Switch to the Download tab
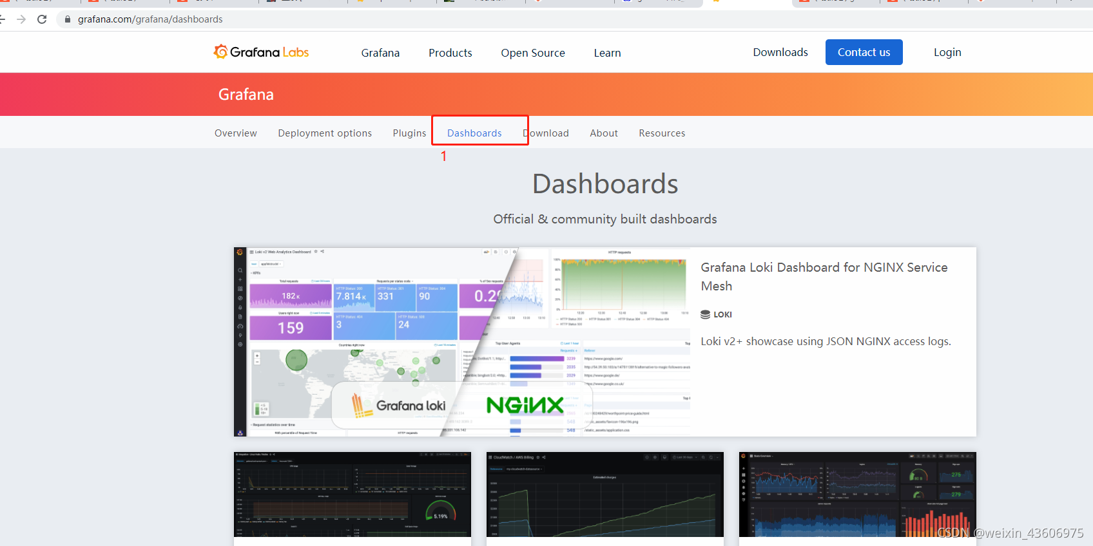The width and height of the screenshot is (1093, 546). (546, 133)
